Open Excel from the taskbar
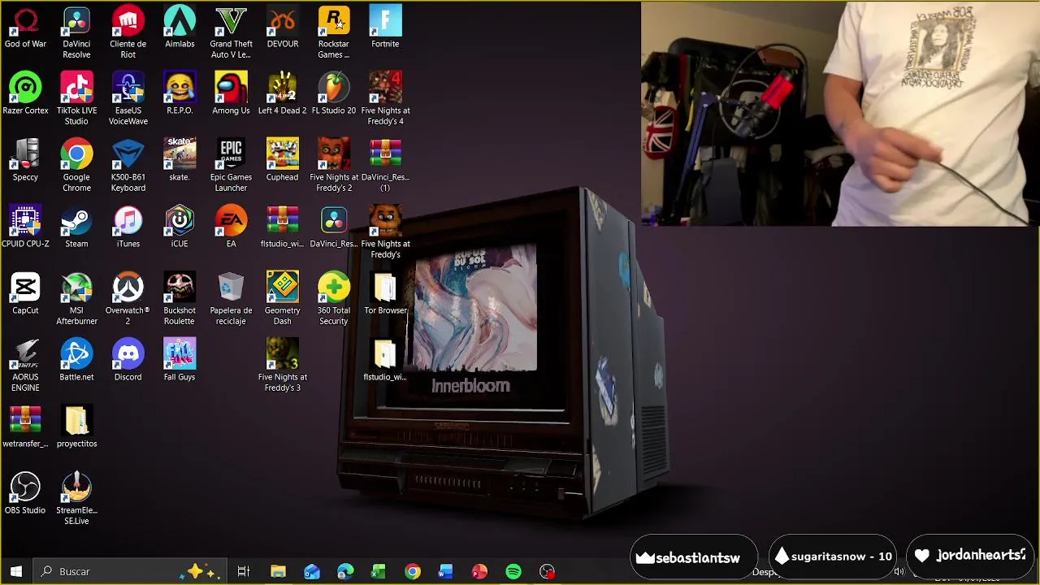 379,571
